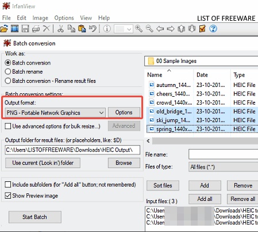Click the Paste clipboard icon
The width and height of the screenshot is (258, 232).
pyautogui.click(x=82, y=29)
